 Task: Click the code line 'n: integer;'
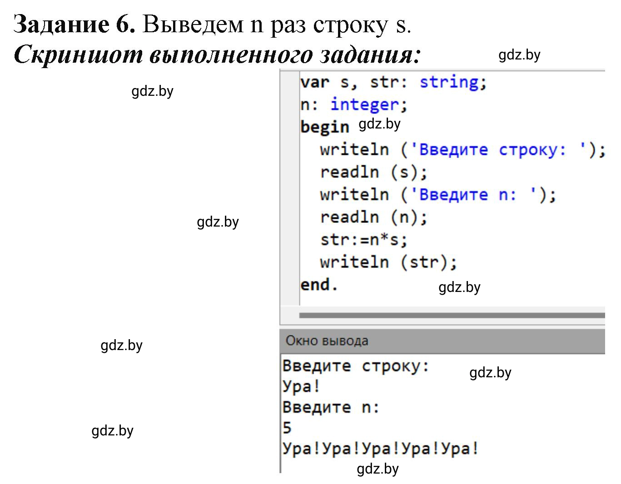[x=354, y=105]
